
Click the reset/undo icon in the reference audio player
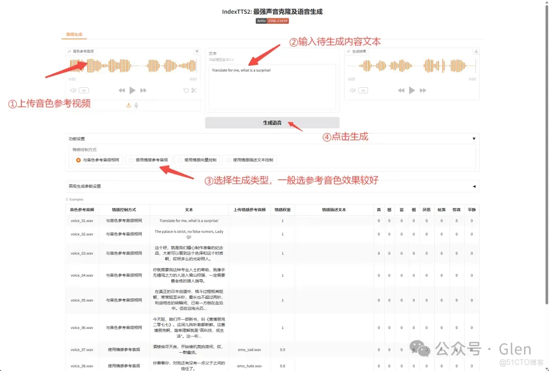186,90
